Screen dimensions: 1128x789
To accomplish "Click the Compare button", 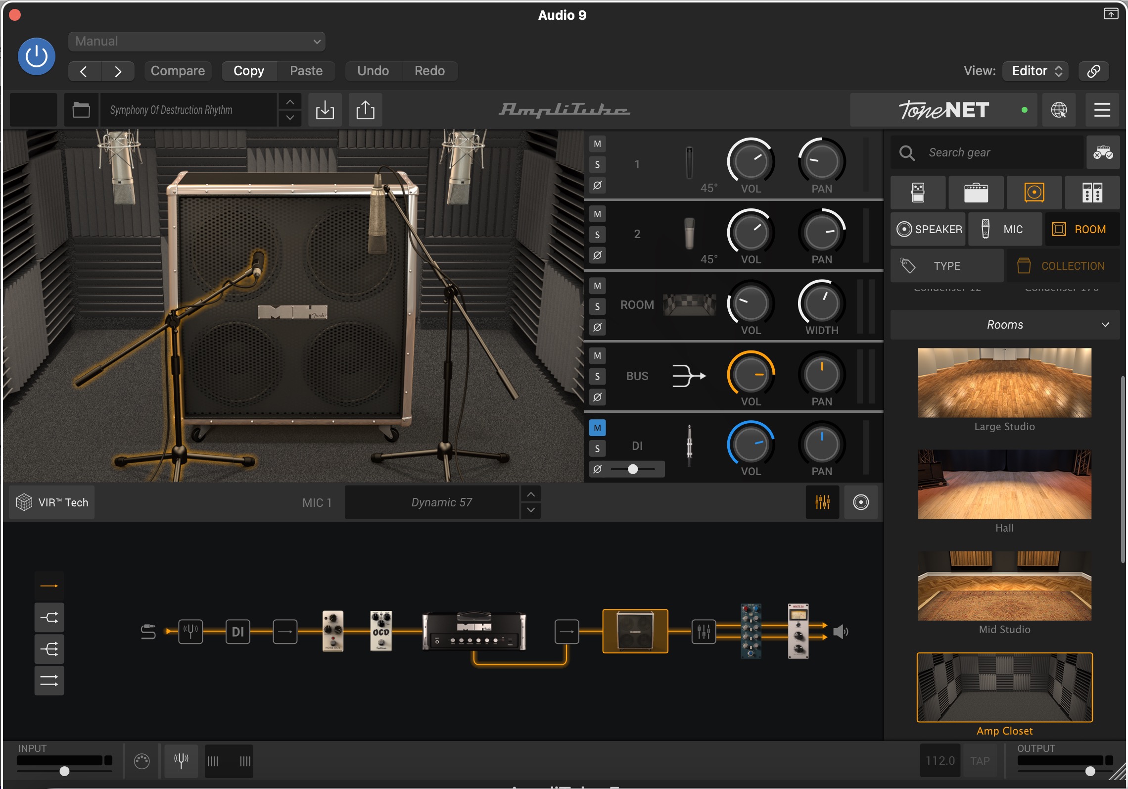I will pyautogui.click(x=178, y=71).
